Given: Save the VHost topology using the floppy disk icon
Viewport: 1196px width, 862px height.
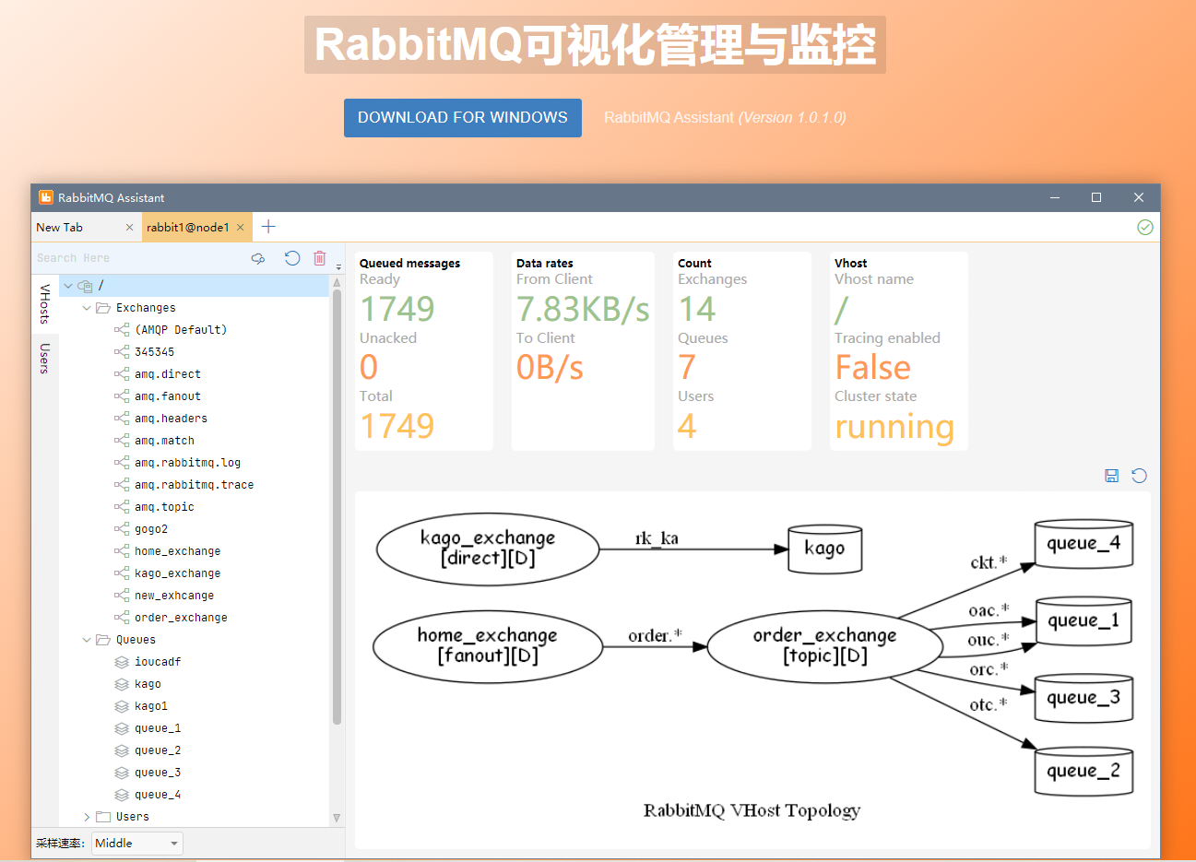Looking at the screenshot, I should pyautogui.click(x=1111, y=476).
